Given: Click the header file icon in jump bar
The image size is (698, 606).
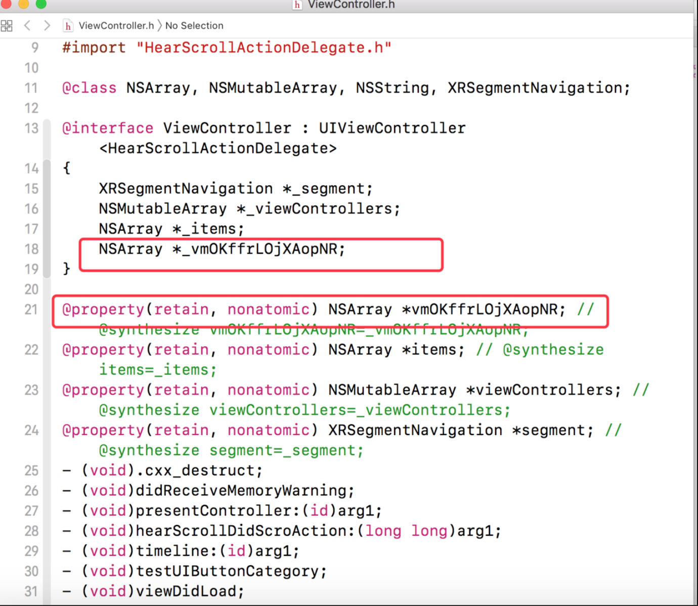Looking at the screenshot, I should click(68, 26).
